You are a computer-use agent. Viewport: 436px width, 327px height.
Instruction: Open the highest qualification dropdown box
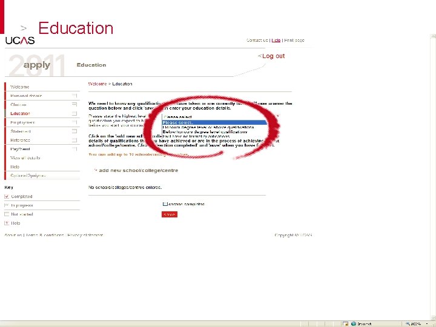[214, 117]
